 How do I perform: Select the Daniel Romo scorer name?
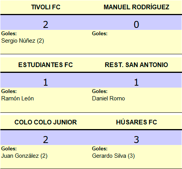108,98
